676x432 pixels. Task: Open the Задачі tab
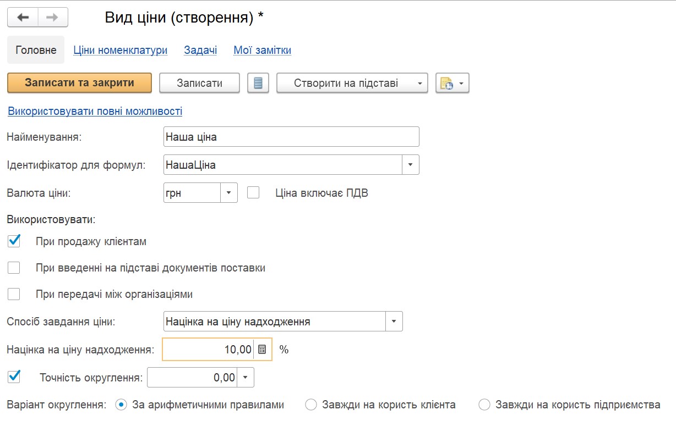pos(200,50)
